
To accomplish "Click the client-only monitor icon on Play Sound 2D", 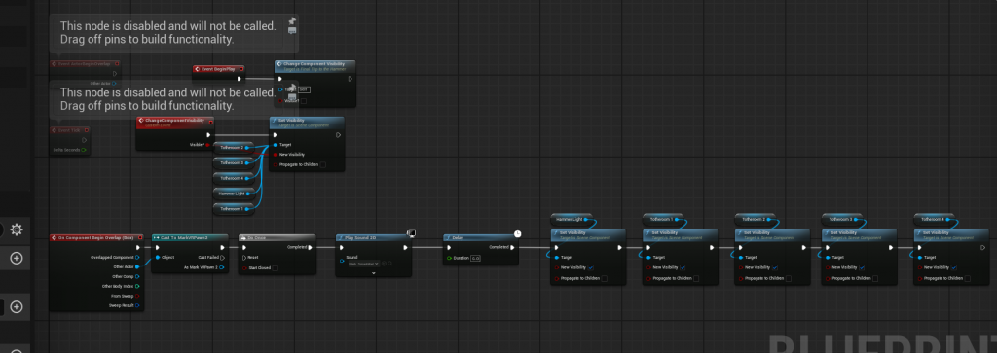I will [x=411, y=233].
